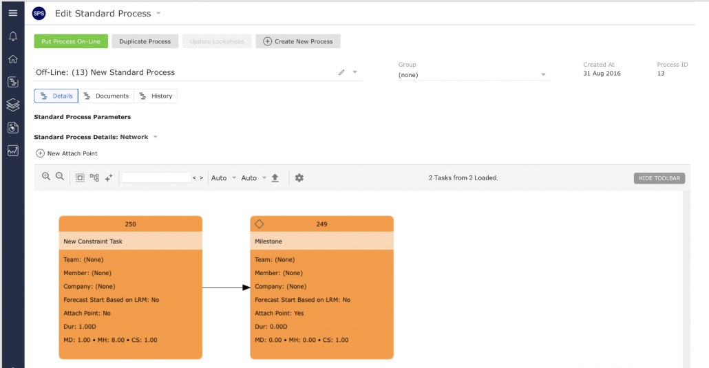
Task: Click 'MD: 0.00 • MH: 0.00 • CS: 1.00' line
Action: [x=301, y=340]
